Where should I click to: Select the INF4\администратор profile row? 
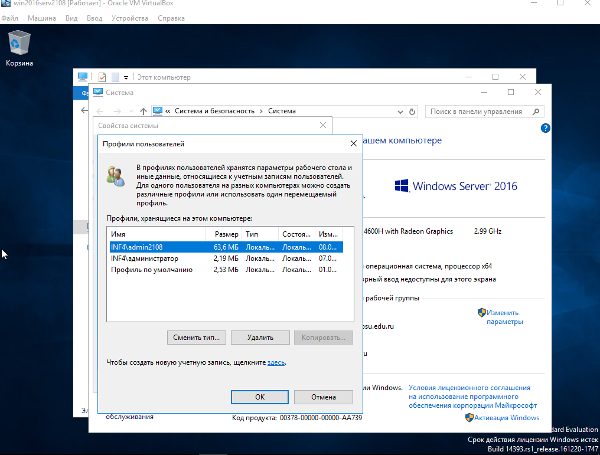click(226, 258)
